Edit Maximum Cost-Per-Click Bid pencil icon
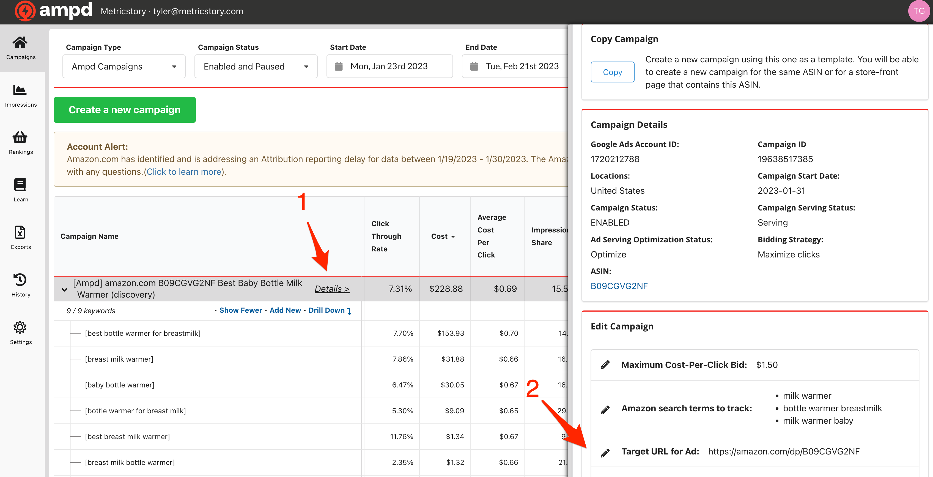 (x=605, y=364)
